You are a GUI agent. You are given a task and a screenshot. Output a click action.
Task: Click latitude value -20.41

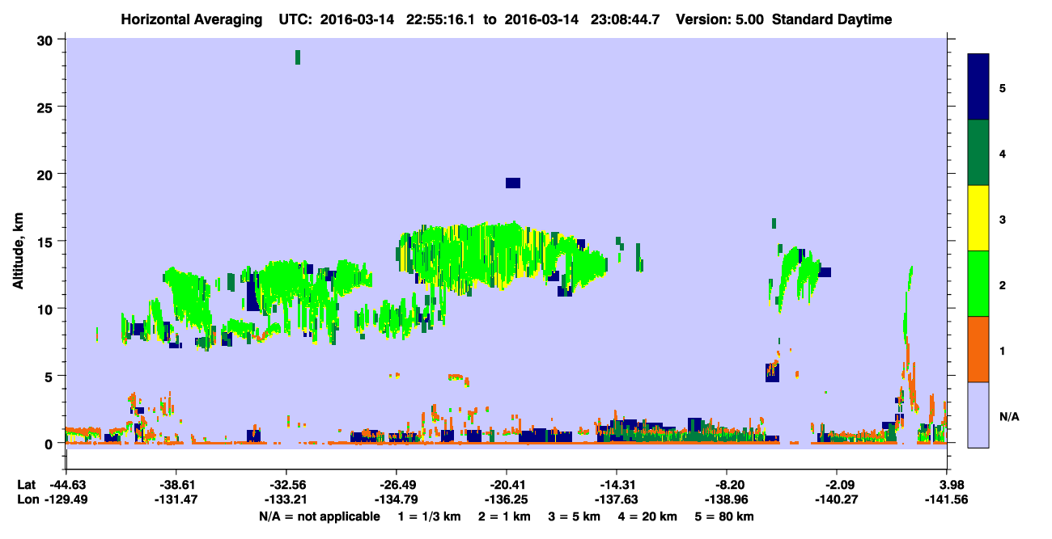point(507,485)
